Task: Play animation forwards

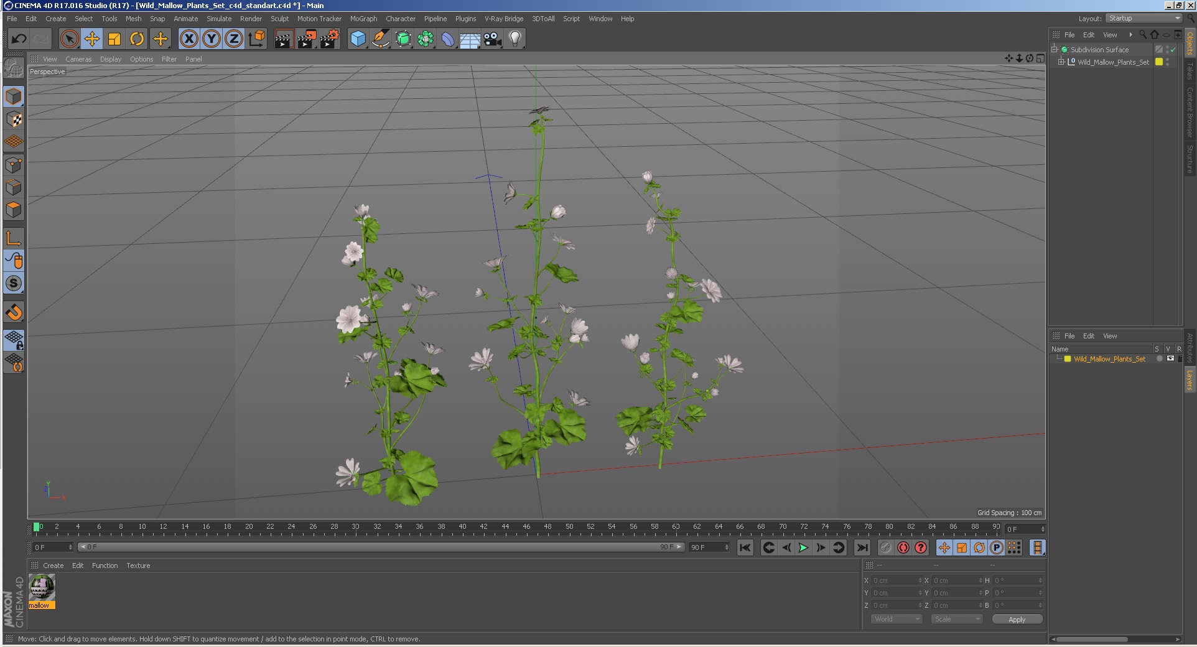Action: click(x=803, y=547)
